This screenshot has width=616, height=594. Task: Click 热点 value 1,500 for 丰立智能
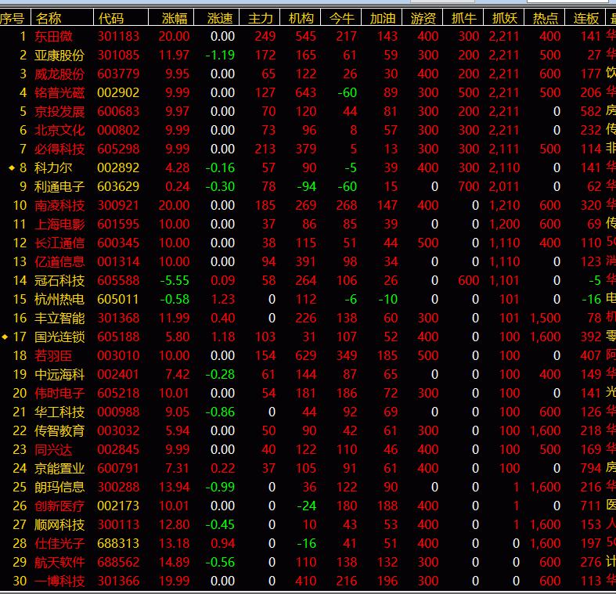tap(546, 319)
